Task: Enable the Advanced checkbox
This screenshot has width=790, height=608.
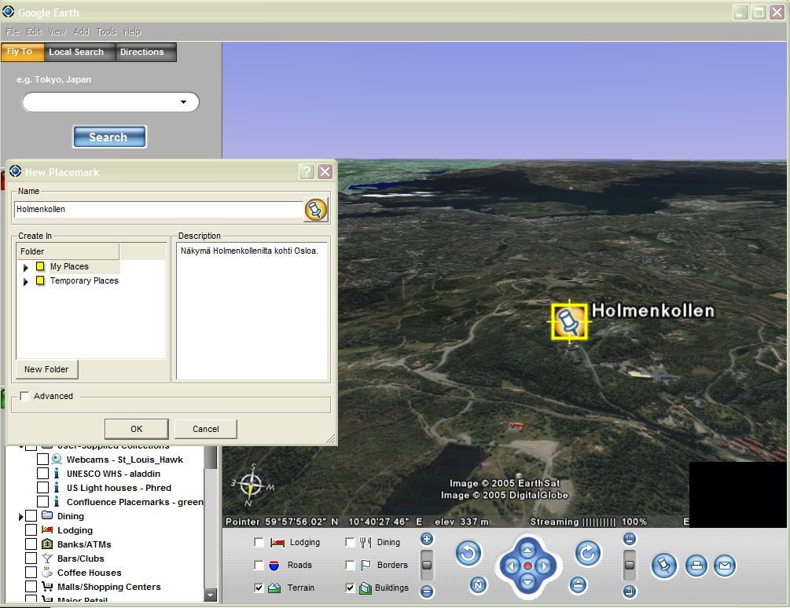Action: tap(24, 396)
